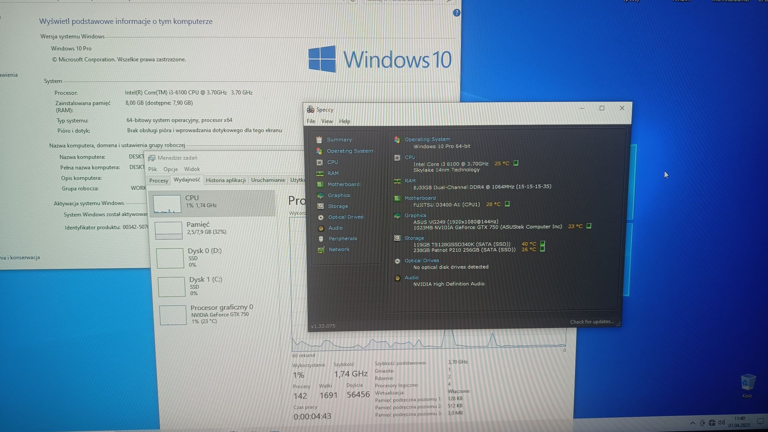Click 'Windows 10 Pro' text in System window
This screenshot has height=432, width=768.
(71, 48)
